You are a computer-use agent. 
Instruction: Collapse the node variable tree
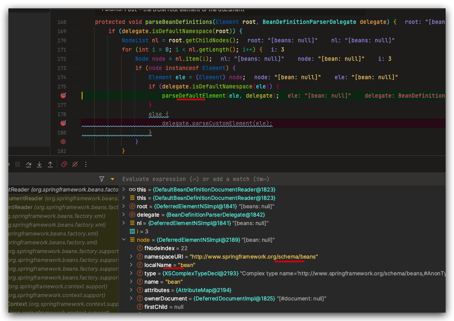124,240
